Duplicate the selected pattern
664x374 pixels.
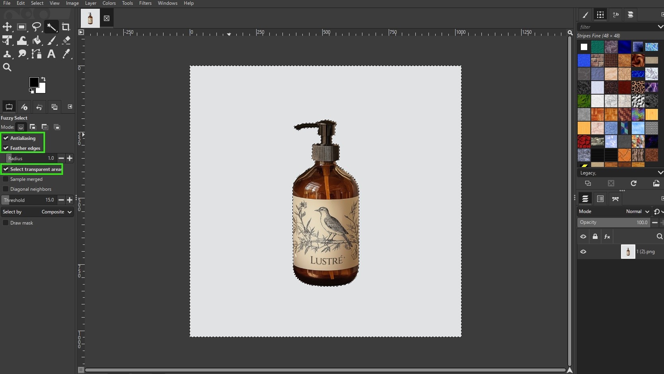588,183
